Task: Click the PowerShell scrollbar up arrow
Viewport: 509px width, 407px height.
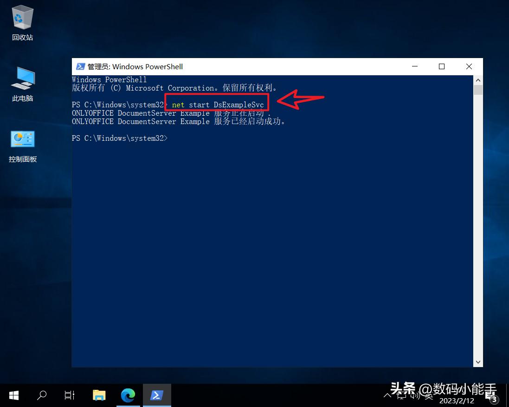Action: 478,80
